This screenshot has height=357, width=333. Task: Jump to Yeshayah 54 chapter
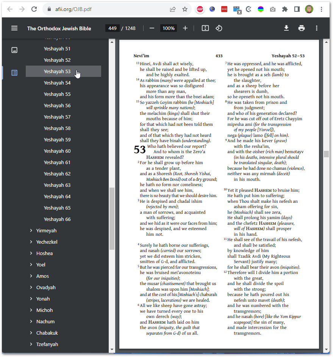pos(57,83)
